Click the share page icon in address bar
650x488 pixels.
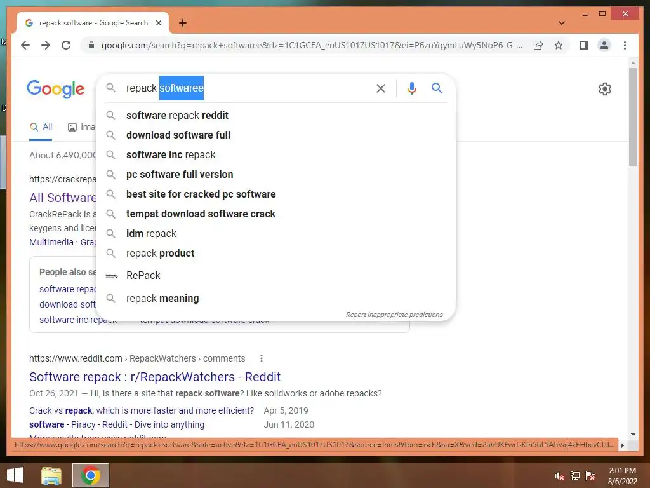coord(538,45)
